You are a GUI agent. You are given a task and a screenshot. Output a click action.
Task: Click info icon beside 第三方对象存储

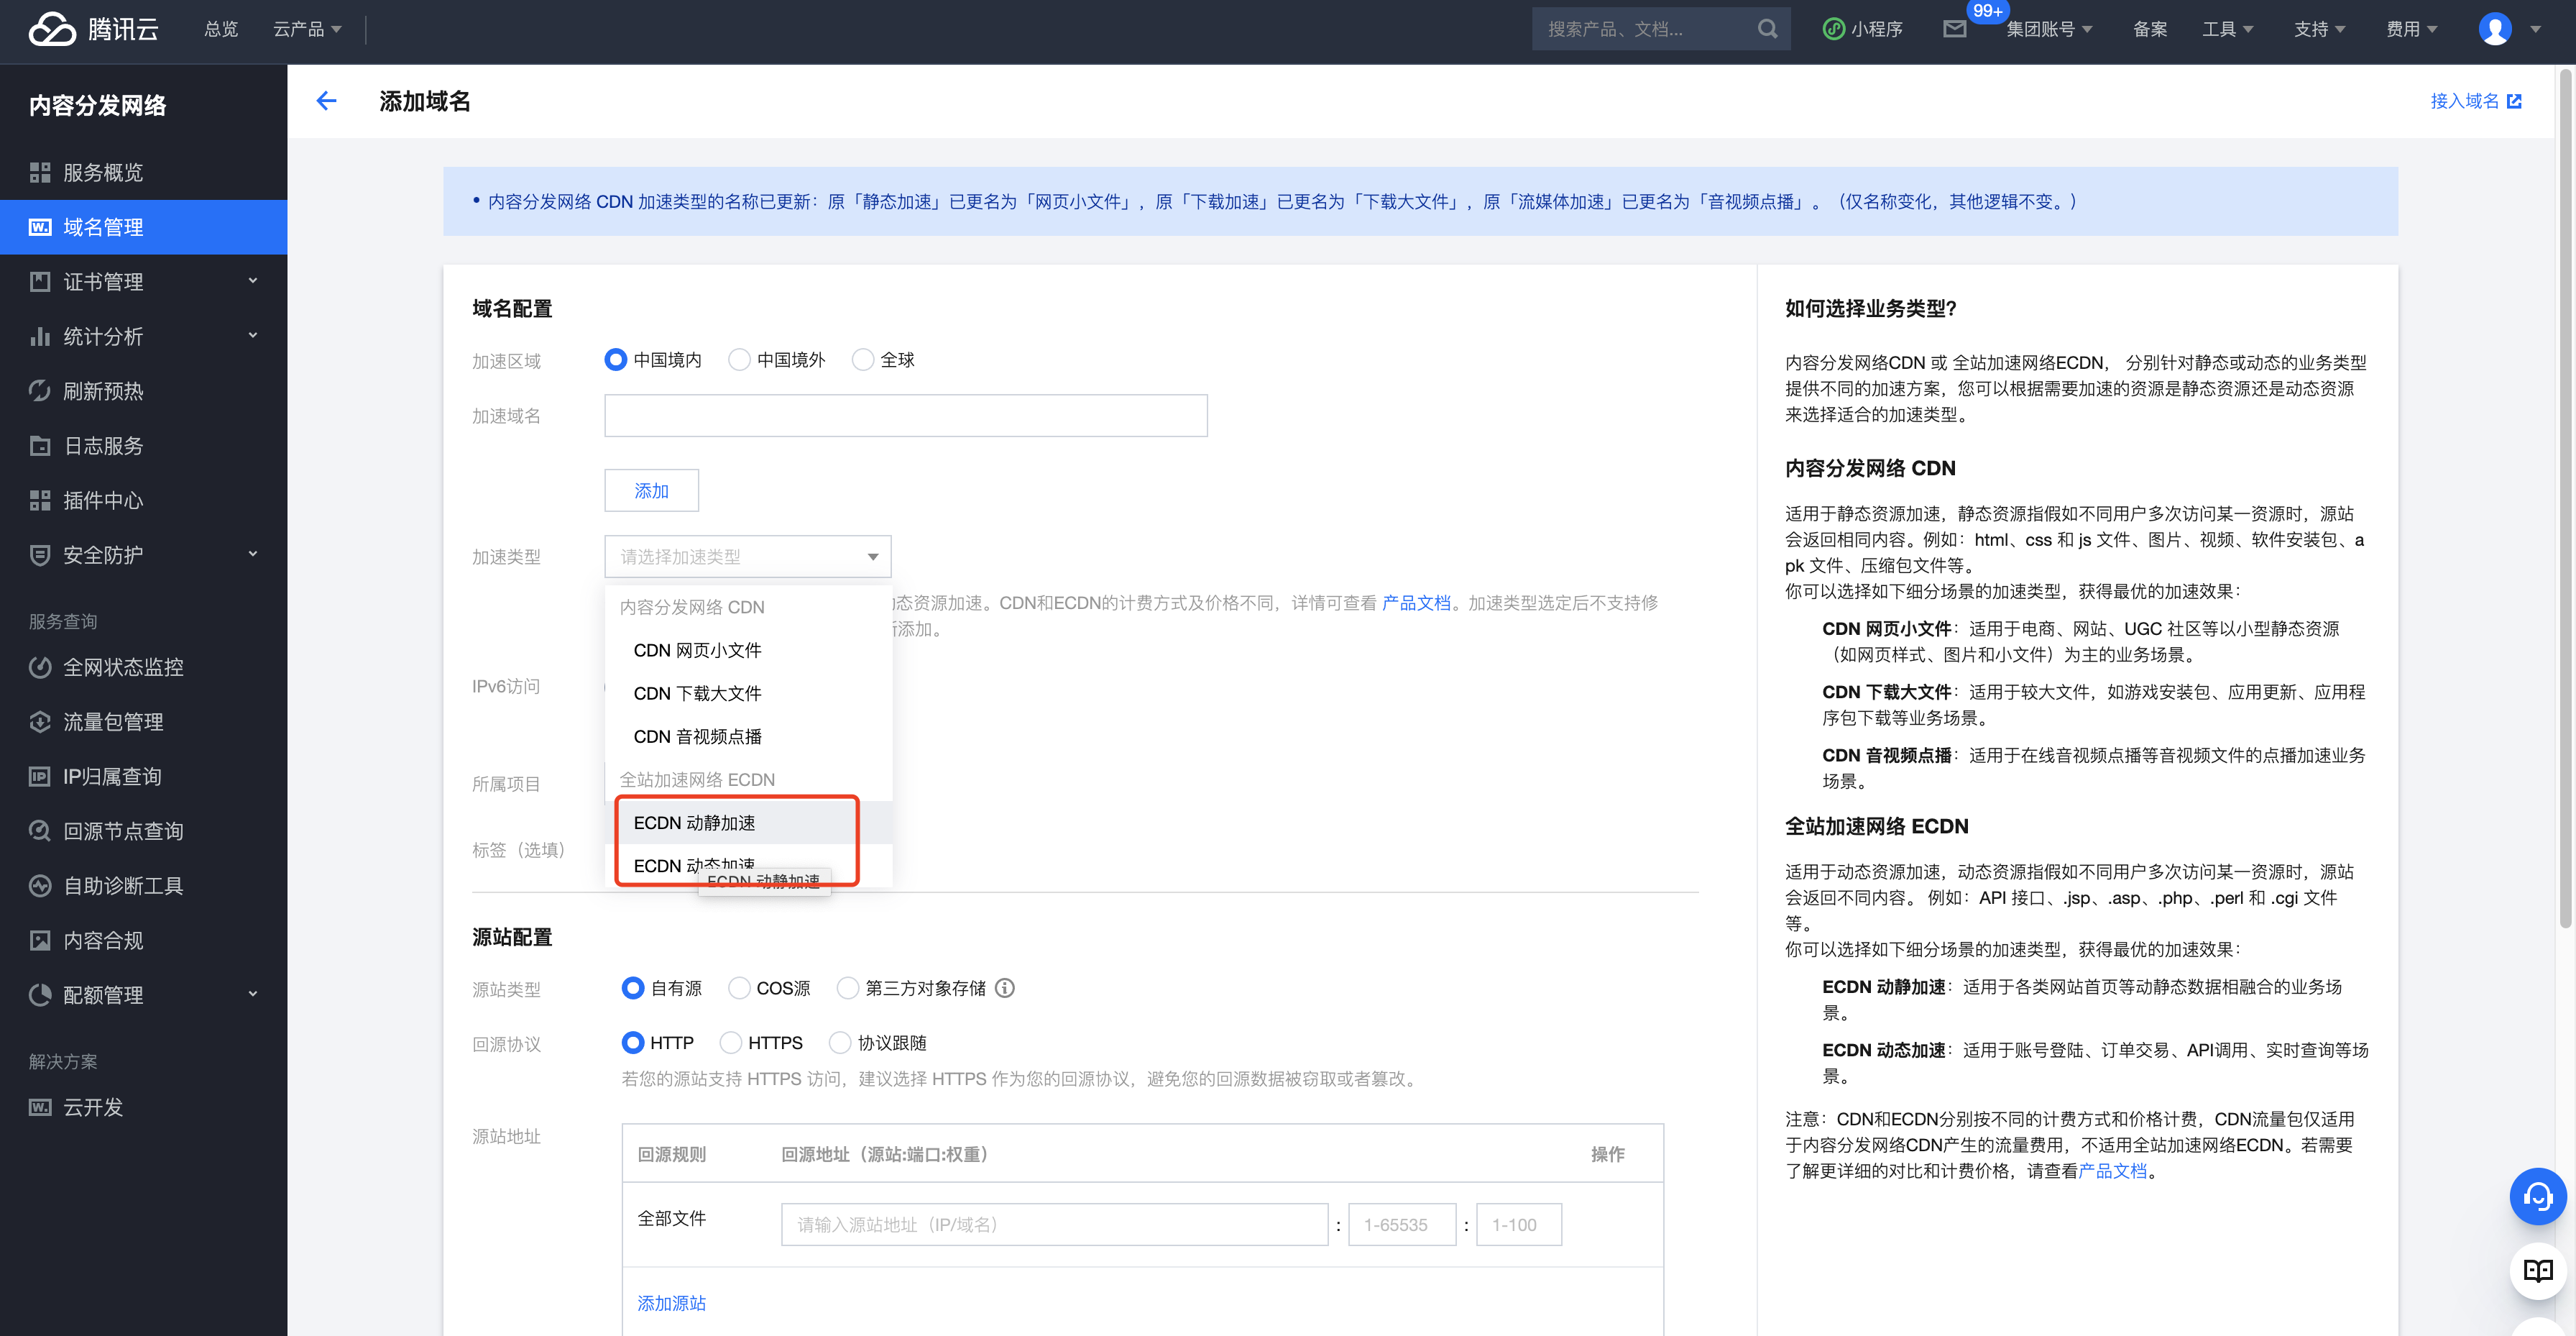click(x=1005, y=988)
